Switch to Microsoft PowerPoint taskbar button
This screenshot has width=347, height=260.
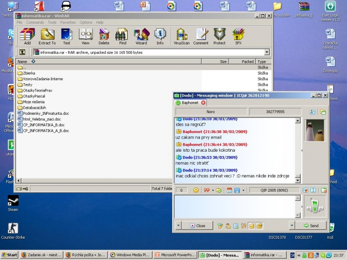175,255
